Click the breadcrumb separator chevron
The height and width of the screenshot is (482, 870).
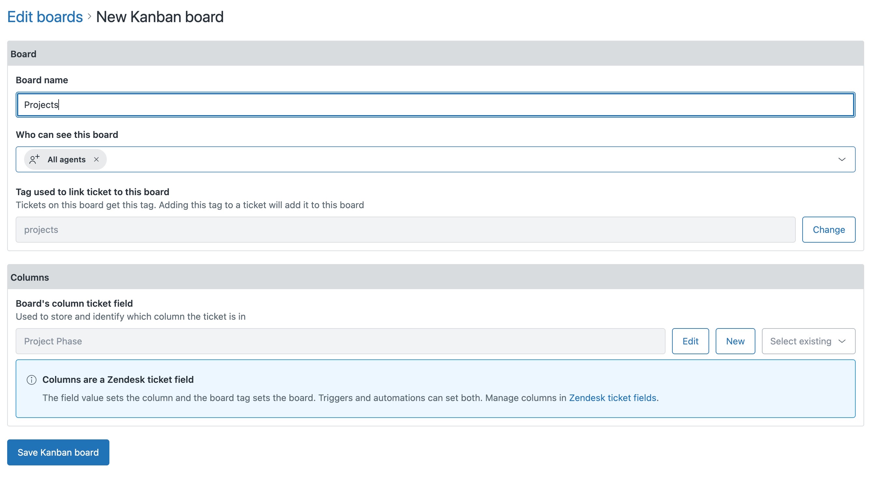90,17
